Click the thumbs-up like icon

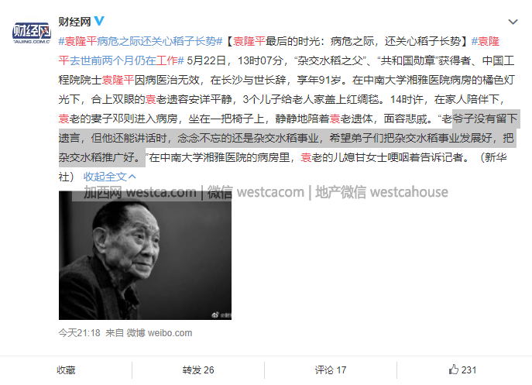pyautogui.click(x=454, y=370)
